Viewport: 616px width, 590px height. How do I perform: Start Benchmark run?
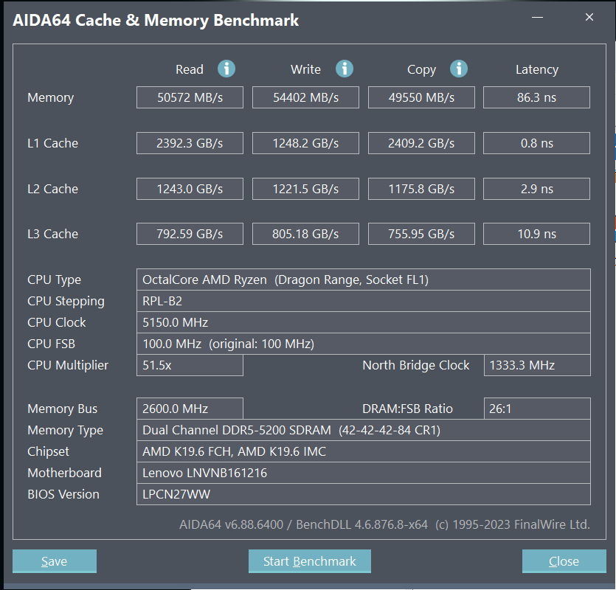tap(310, 561)
